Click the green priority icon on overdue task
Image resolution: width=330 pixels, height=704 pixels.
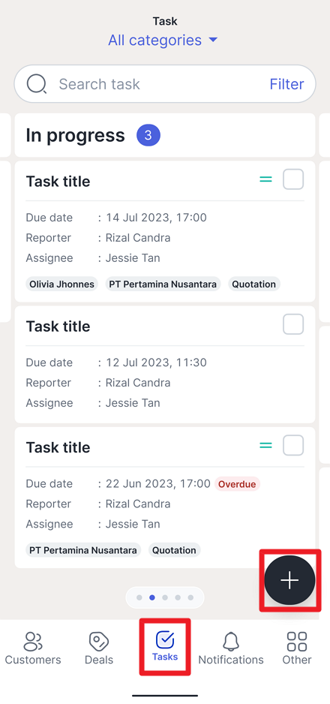click(x=266, y=445)
